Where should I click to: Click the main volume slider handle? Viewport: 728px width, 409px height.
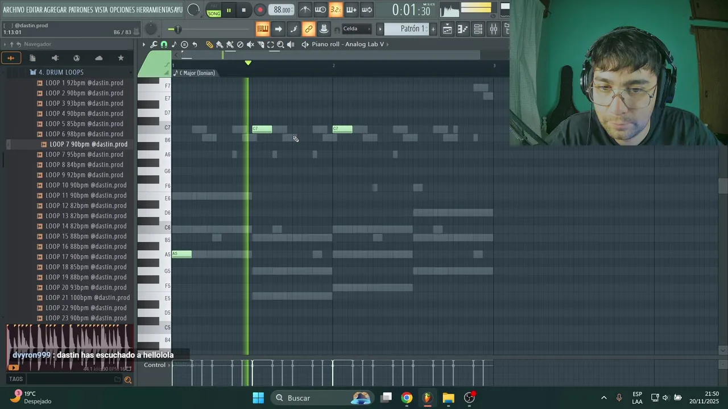177,29
